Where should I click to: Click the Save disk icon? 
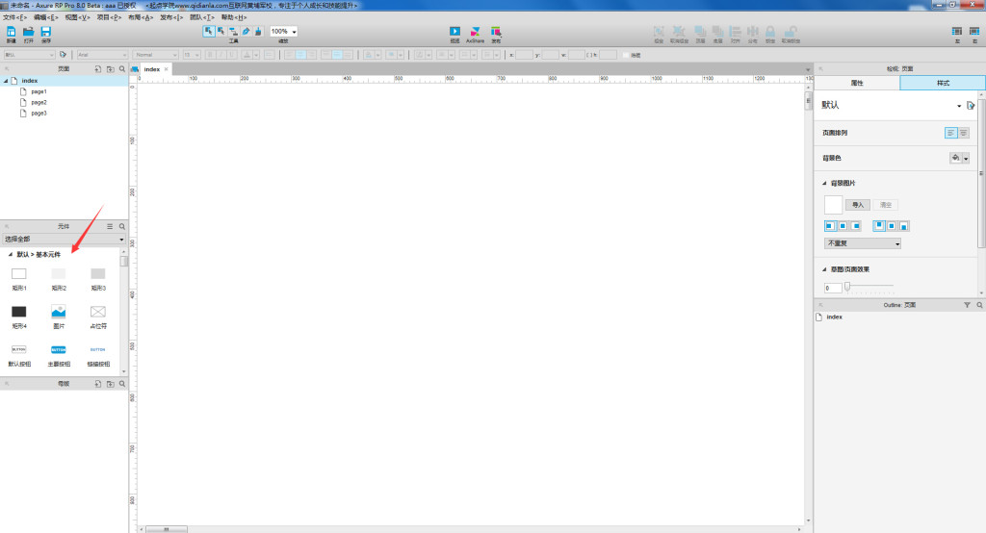click(46, 32)
